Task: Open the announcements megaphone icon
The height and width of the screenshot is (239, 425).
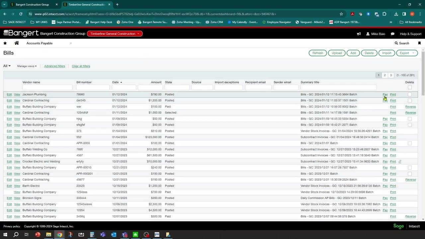Action: point(359,34)
